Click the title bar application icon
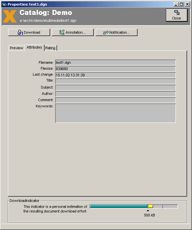 tap(4, 4)
